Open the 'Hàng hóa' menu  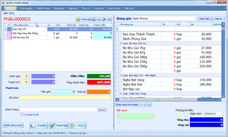59,8
